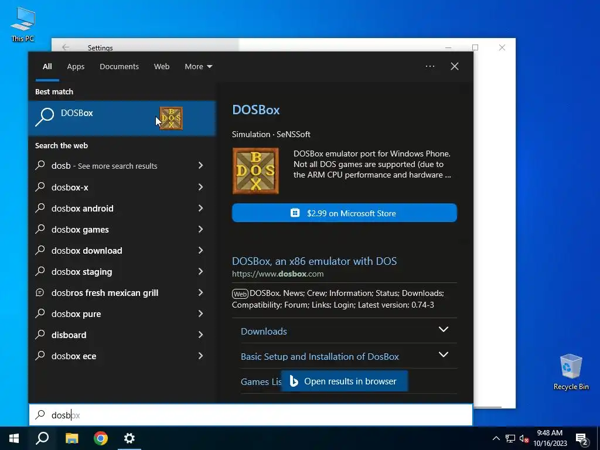Open the Games List link
600x450 pixels.
click(x=261, y=381)
